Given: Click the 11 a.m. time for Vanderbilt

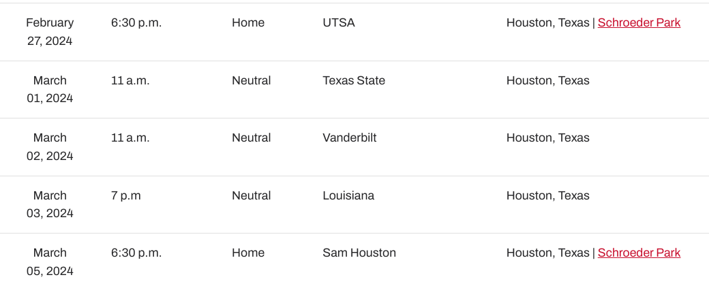Looking at the screenshot, I should coord(130,138).
